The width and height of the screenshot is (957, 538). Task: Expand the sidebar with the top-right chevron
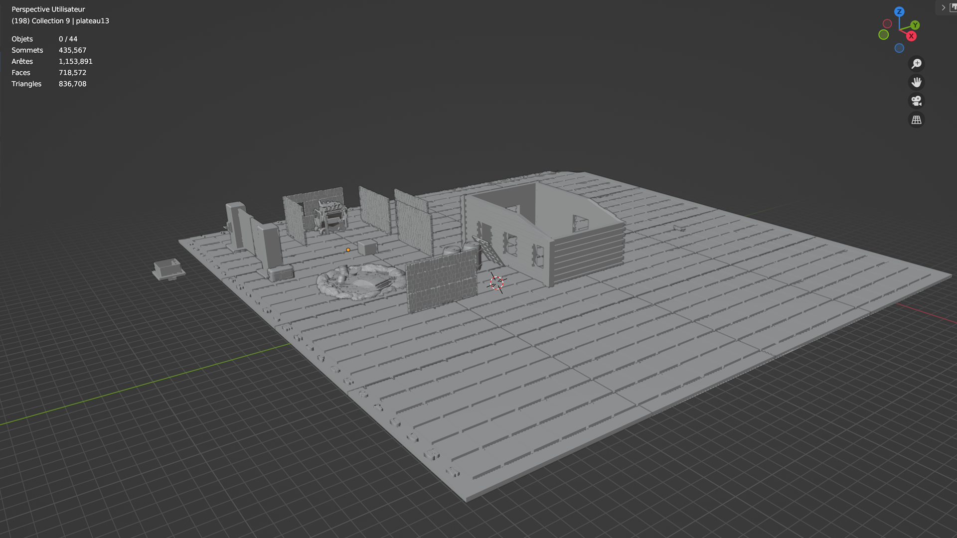[x=943, y=7]
